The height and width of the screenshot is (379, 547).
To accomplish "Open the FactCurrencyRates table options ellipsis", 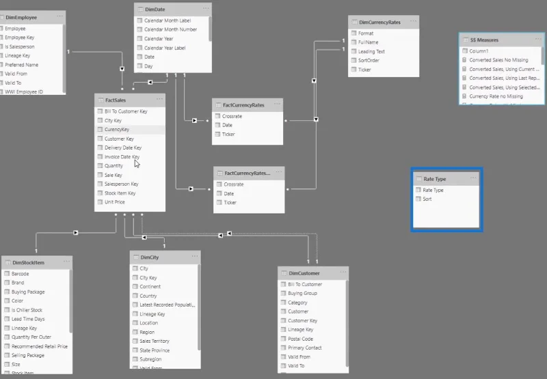I will point(277,104).
